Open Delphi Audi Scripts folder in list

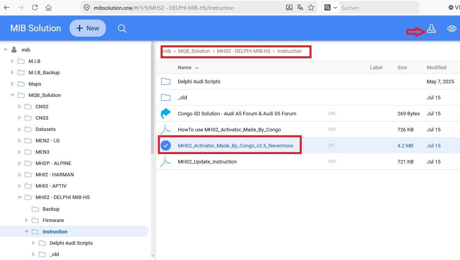pos(199,82)
